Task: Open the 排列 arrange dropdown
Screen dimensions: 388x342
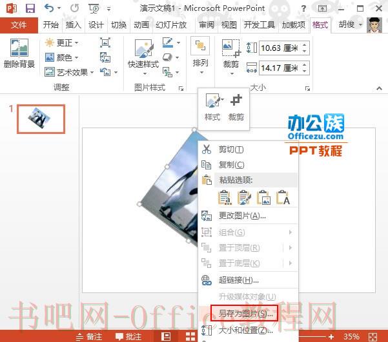Action: point(200,56)
